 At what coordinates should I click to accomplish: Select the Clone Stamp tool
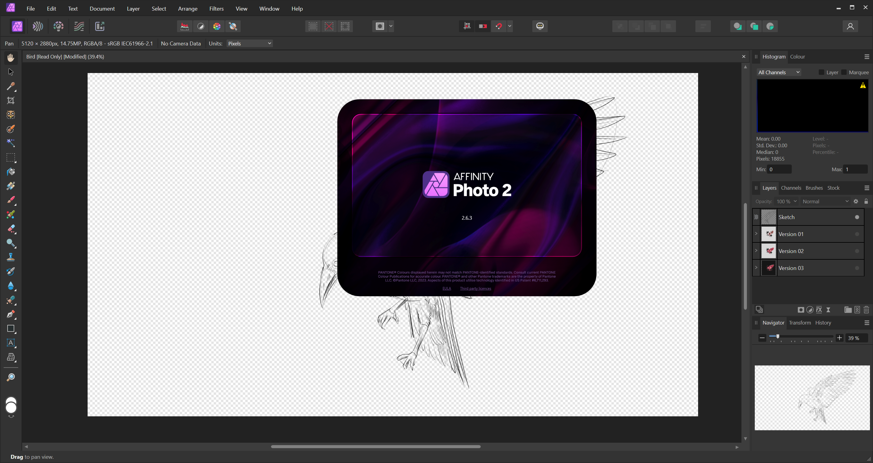click(11, 257)
